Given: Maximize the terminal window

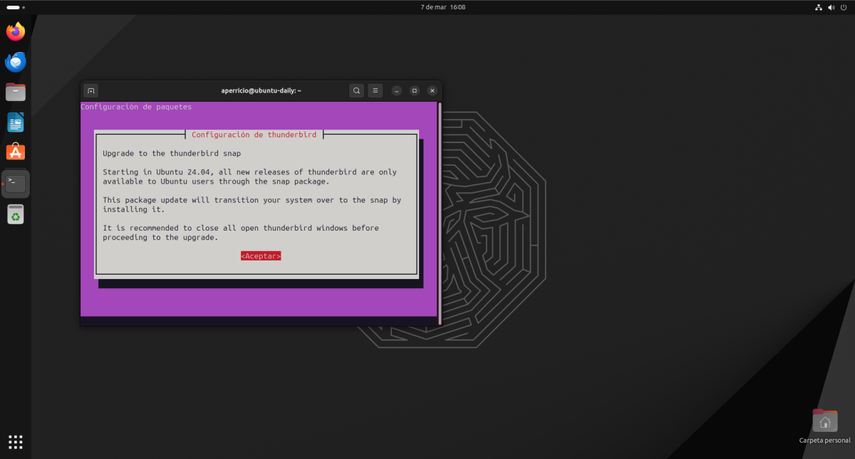Looking at the screenshot, I should [x=415, y=91].
